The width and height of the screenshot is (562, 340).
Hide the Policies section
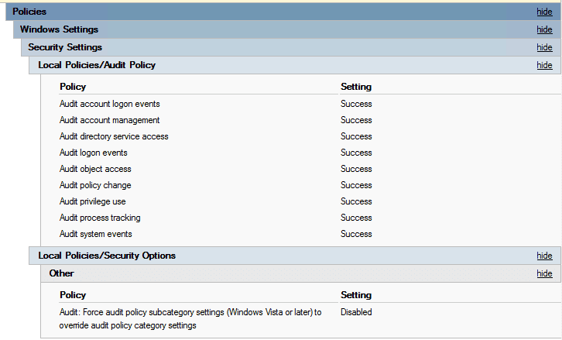tap(544, 12)
